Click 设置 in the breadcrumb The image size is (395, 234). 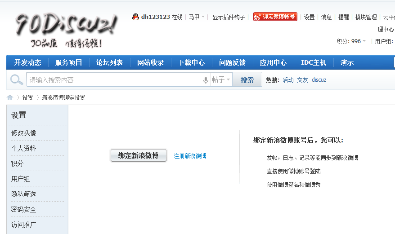pos(28,97)
